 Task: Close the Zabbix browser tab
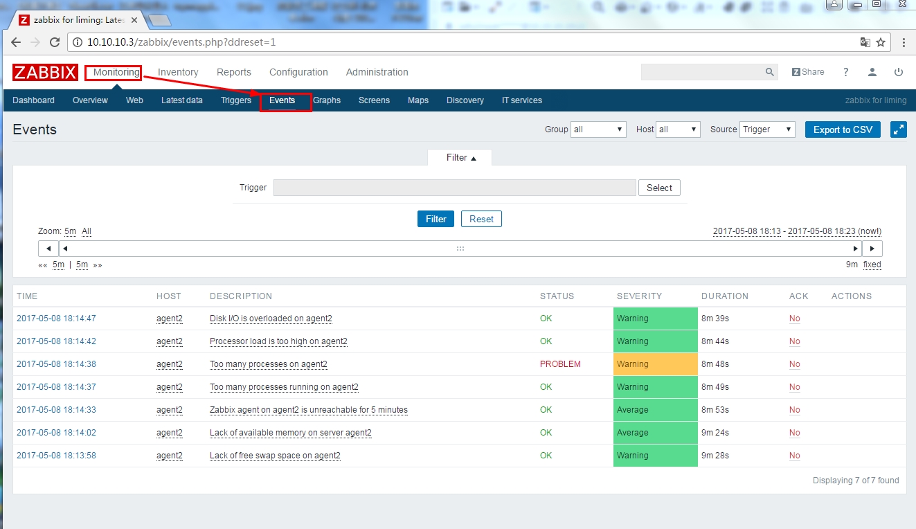[x=134, y=20]
